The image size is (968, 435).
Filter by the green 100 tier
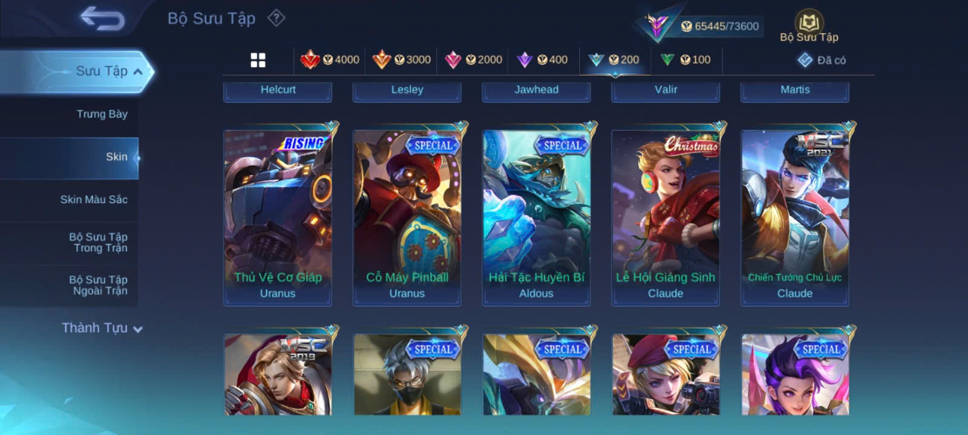pyautogui.click(x=685, y=60)
